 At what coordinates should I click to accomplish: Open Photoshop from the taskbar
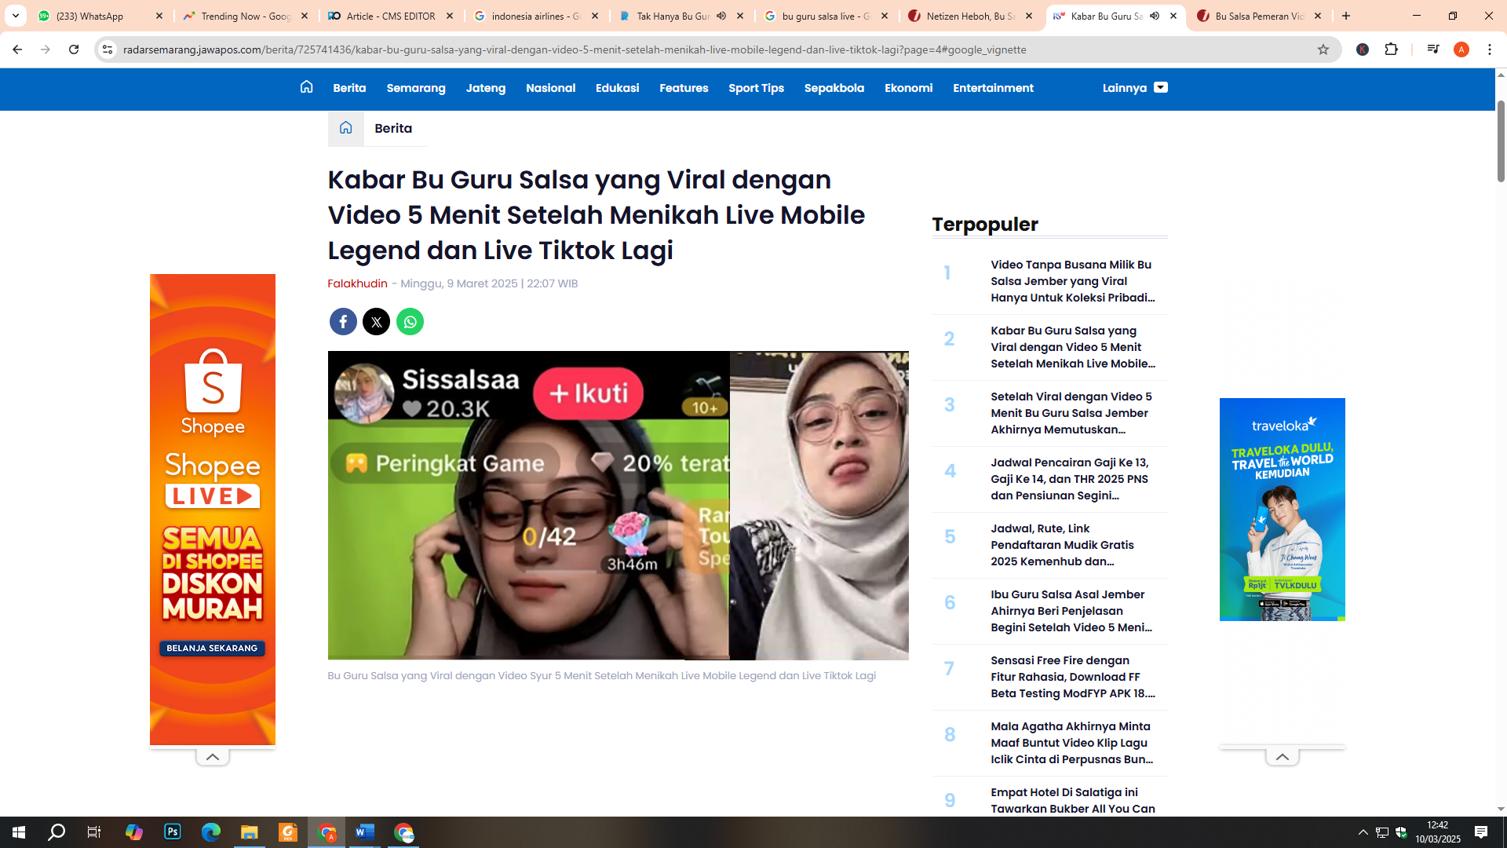[173, 832]
